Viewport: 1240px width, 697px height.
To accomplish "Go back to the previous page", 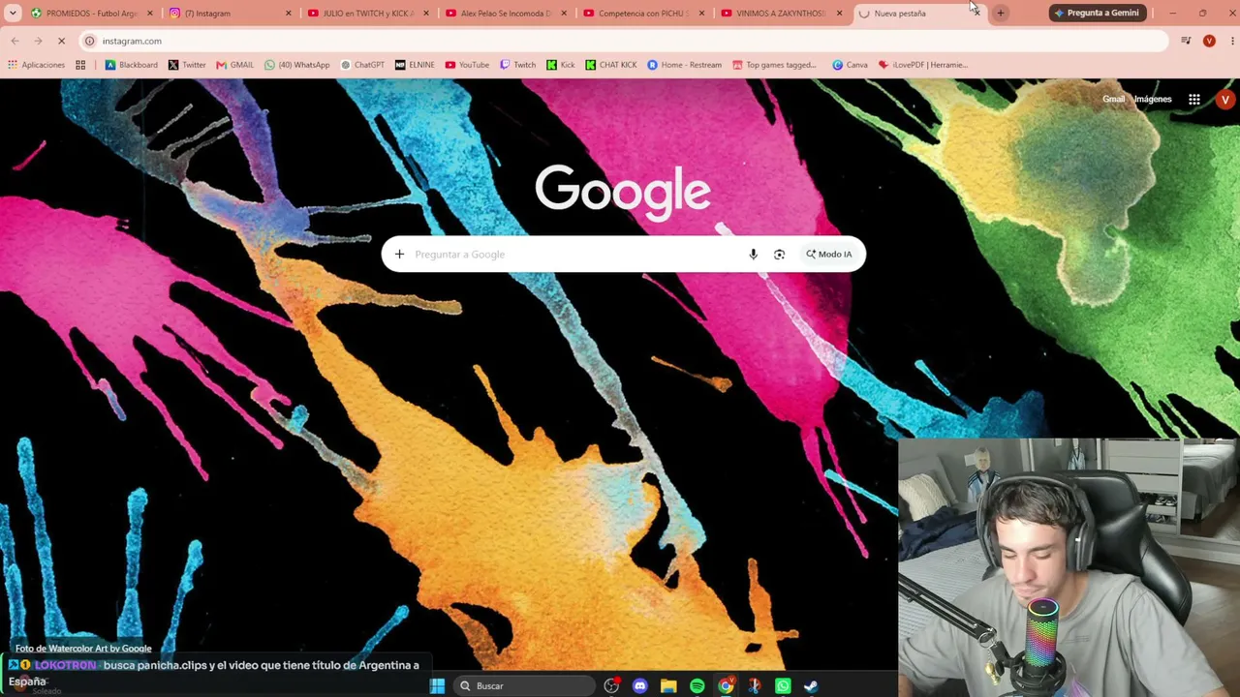I will pos(15,41).
